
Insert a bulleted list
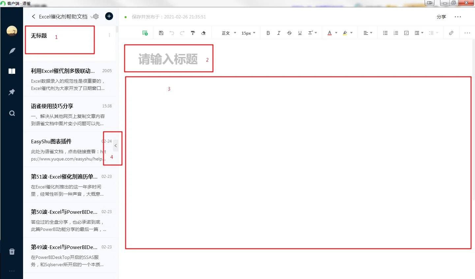coord(385,33)
